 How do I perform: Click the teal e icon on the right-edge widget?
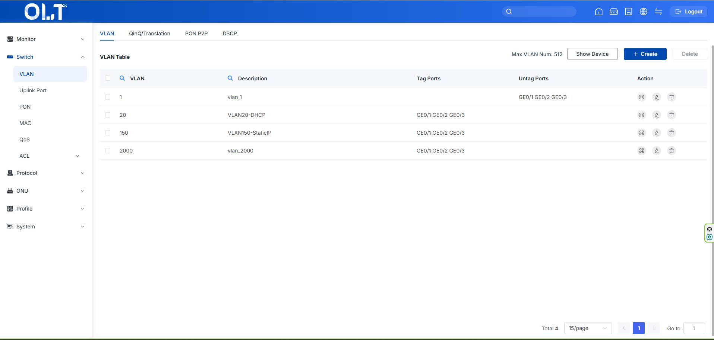[710, 237]
